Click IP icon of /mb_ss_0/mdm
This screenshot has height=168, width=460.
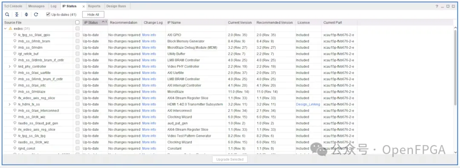click(15, 48)
